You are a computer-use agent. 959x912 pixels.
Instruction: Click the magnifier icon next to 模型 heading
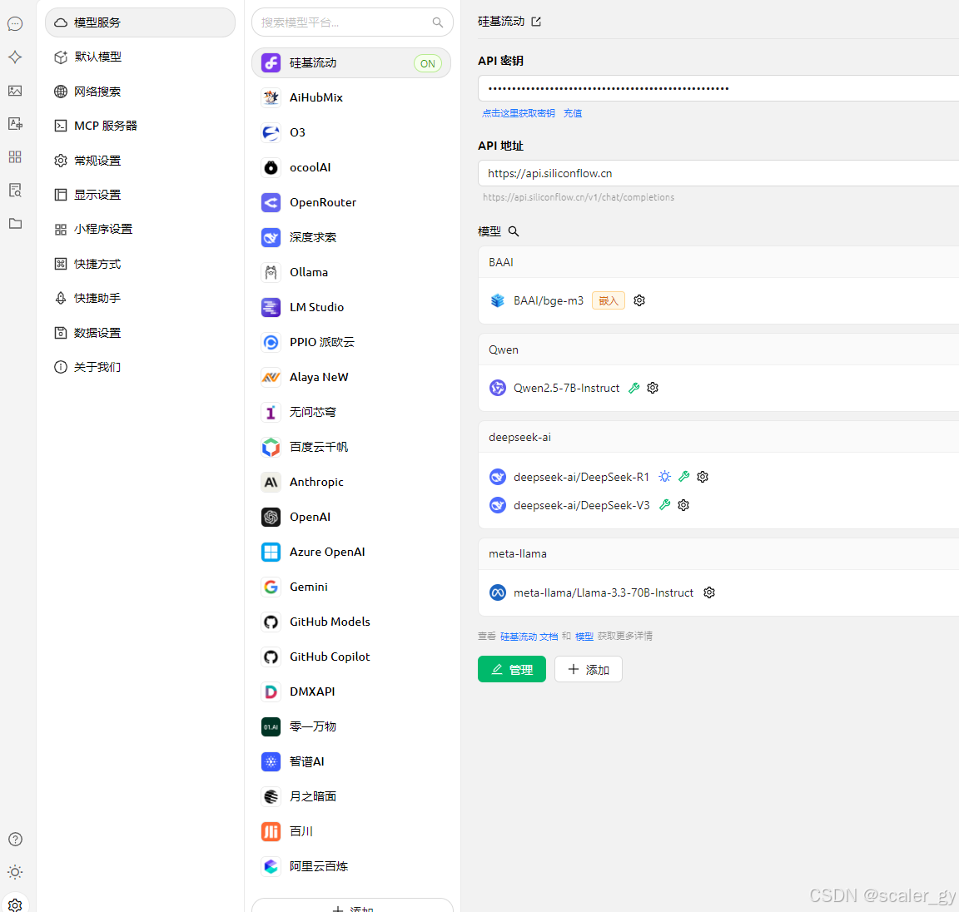point(514,231)
